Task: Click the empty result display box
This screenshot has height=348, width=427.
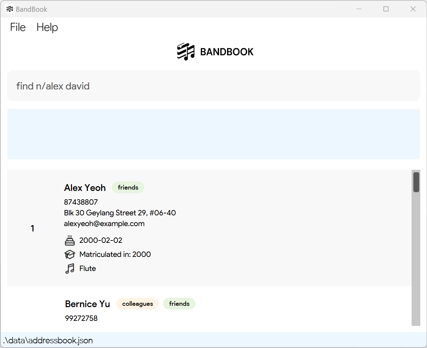Action: tap(213, 134)
